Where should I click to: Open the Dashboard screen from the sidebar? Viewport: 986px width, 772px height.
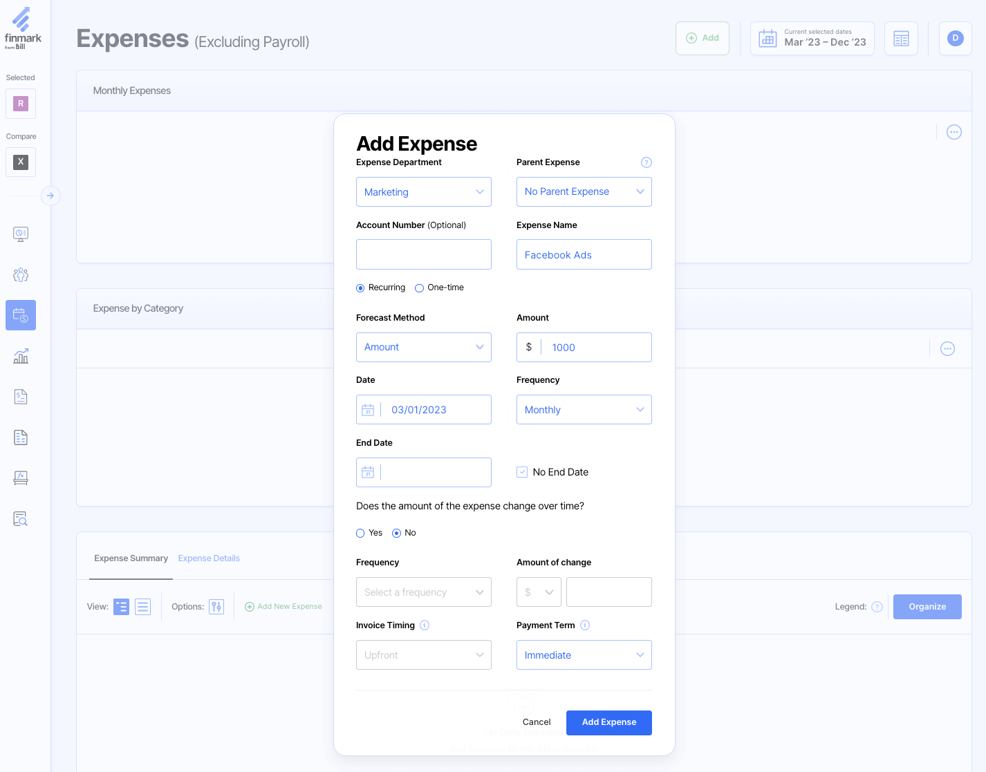tap(21, 234)
